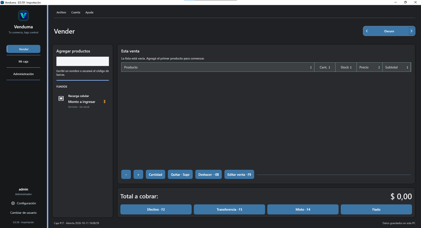Click the Cantidad button

156,174
